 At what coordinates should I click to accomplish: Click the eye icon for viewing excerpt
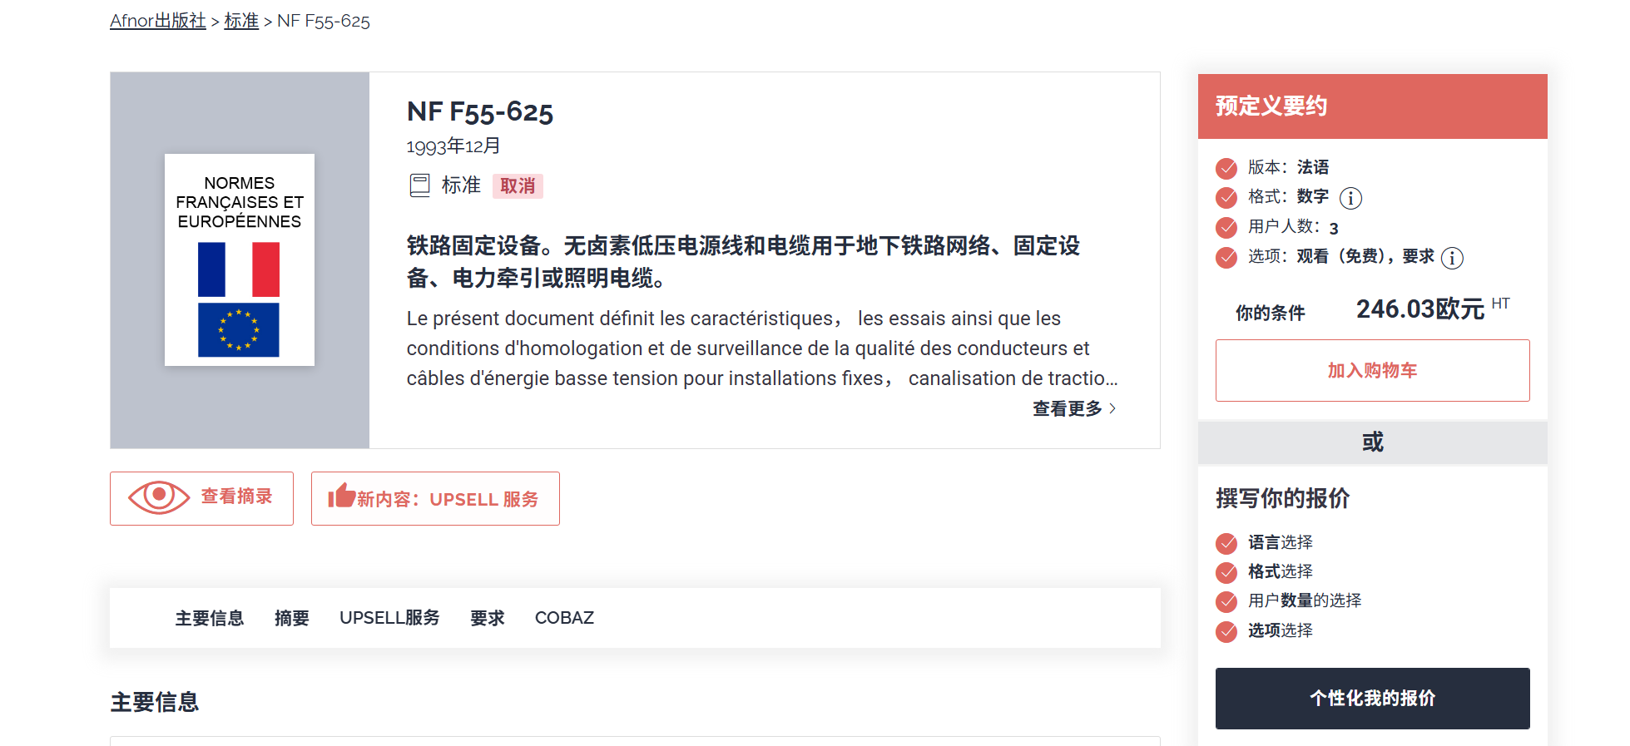point(159,497)
